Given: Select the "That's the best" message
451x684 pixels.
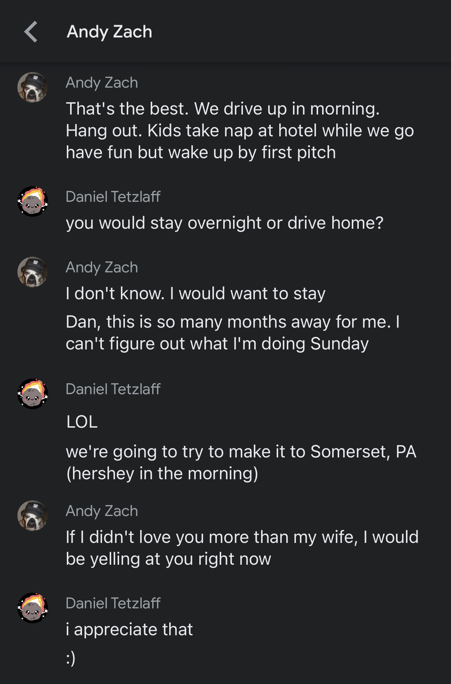Looking at the screenshot, I should [240, 131].
